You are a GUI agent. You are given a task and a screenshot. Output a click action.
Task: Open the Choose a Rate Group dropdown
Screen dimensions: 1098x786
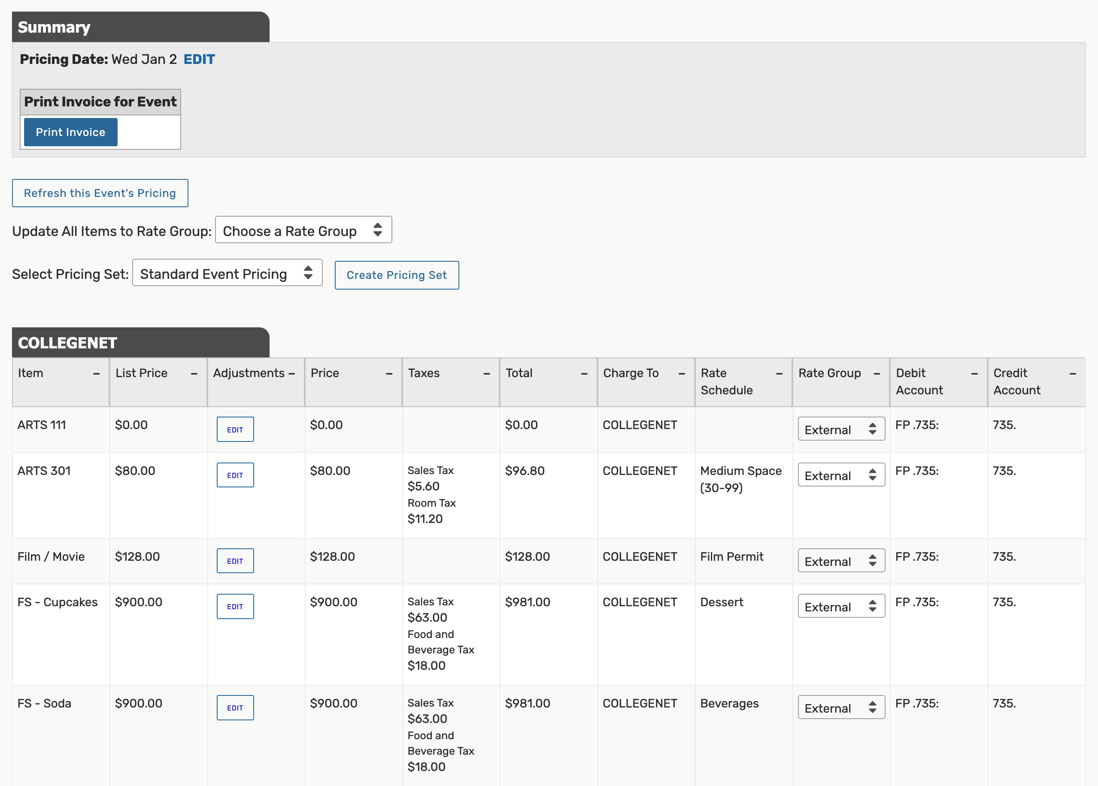pyautogui.click(x=303, y=230)
